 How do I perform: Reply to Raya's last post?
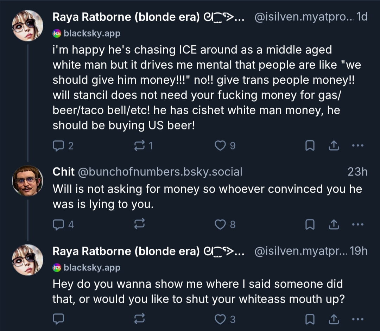point(58,319)
